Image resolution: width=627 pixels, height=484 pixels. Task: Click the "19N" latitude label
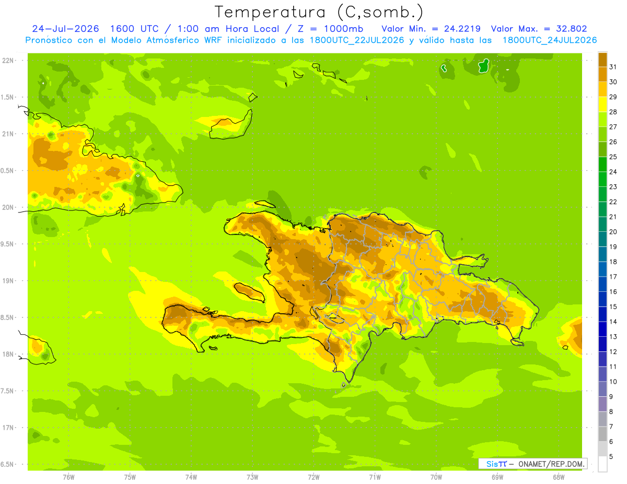9,280
